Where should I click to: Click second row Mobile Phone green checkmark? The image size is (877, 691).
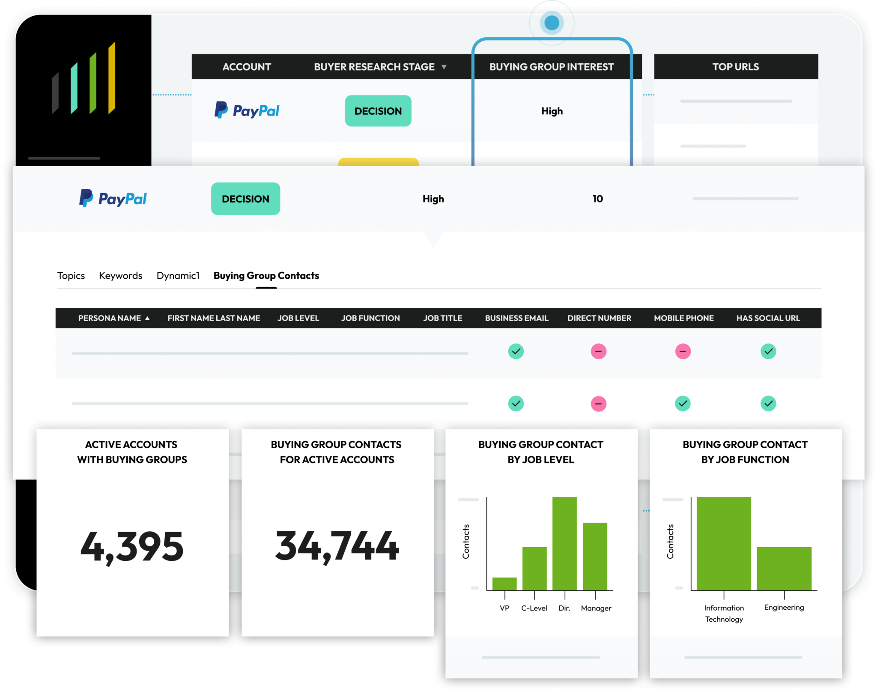(x=683, y=404)
